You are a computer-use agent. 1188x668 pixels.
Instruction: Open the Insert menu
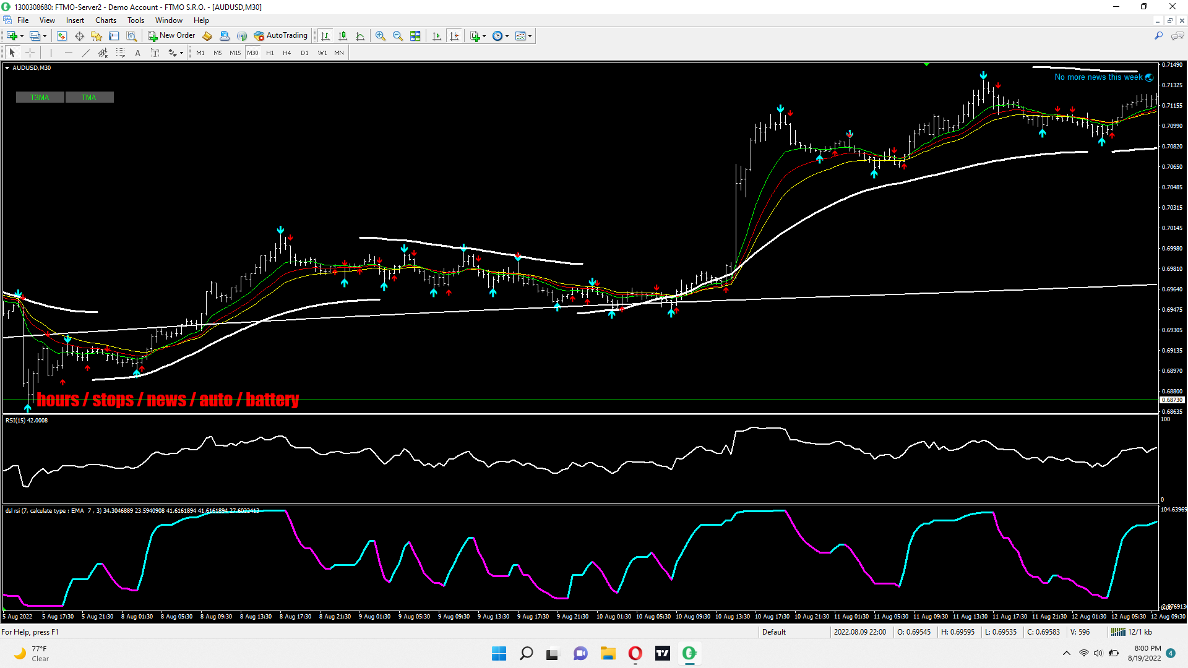click(75, 20)
